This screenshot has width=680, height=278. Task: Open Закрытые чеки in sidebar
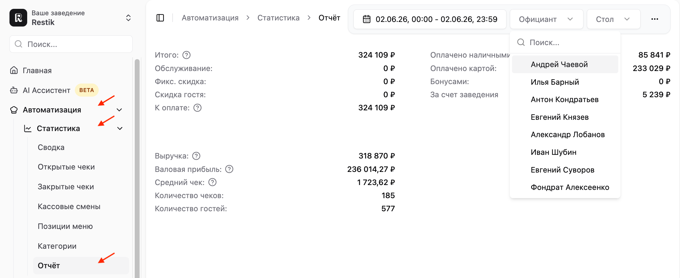point(66,187)
